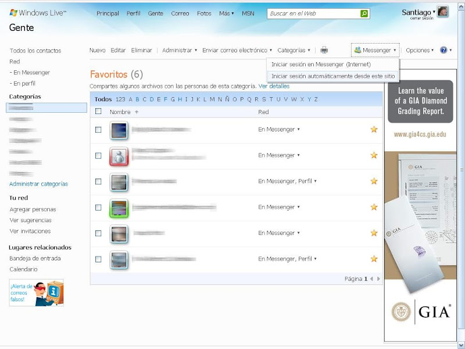Click the green web search button
The width and height of the screenshot is (465, 349).
click(364, 13)
